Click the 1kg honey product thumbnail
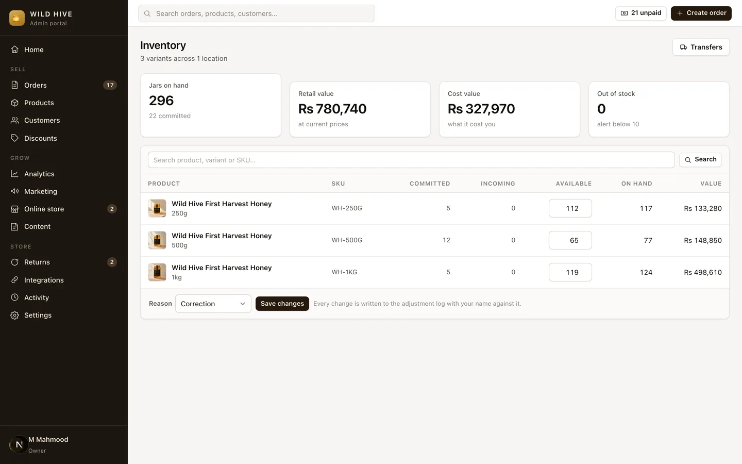 tap(157, 272)
